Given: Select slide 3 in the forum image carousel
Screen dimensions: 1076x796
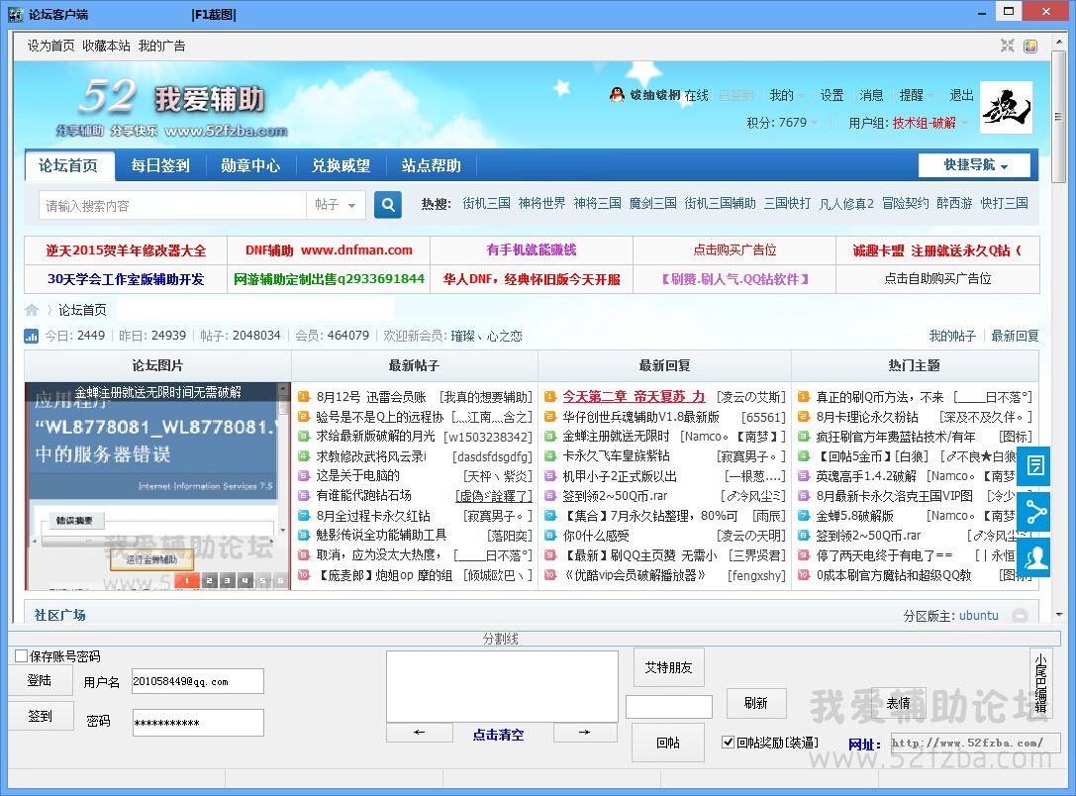Looking at the screenshot, I should pyautogui.click(x=228, y=580).
